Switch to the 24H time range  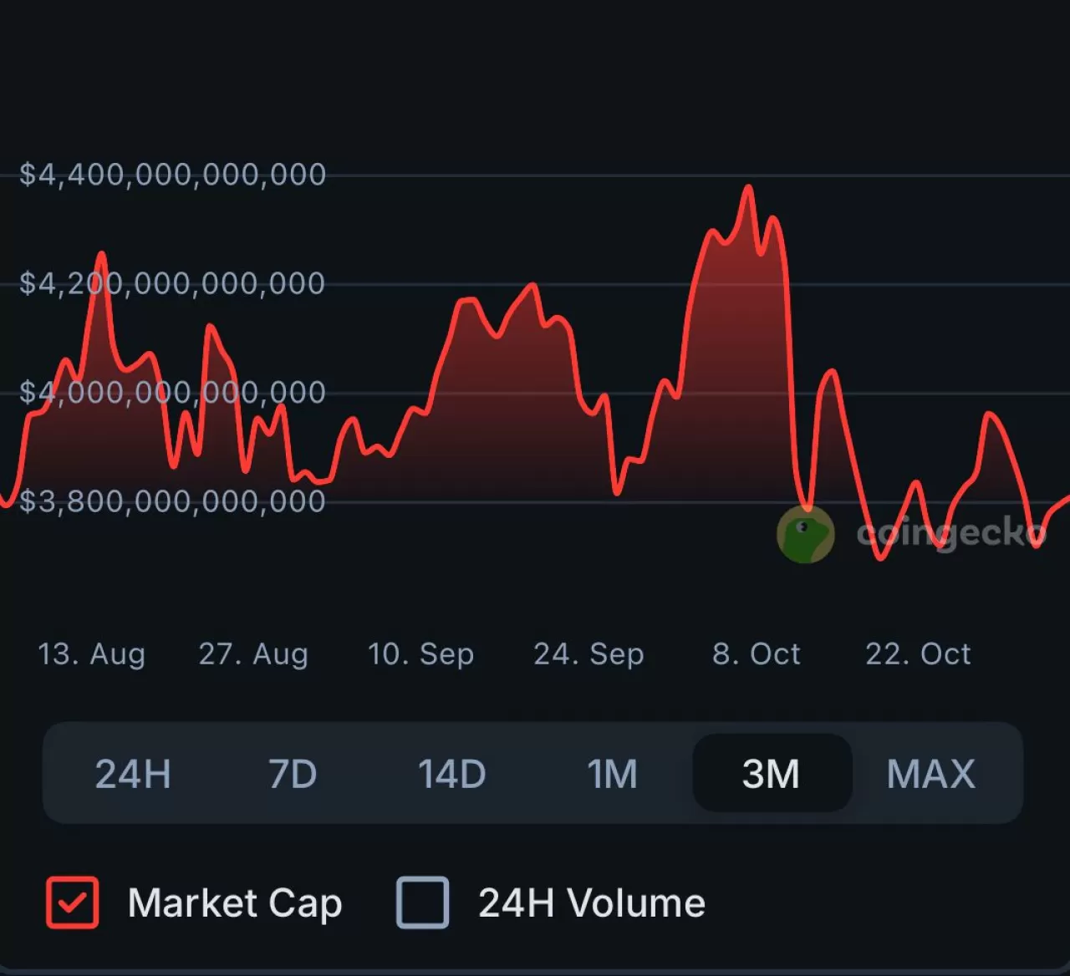[x=132, y=774]
